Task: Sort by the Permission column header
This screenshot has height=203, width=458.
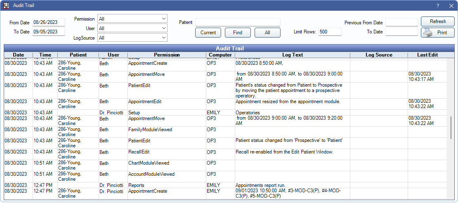Action: point(167,55)
